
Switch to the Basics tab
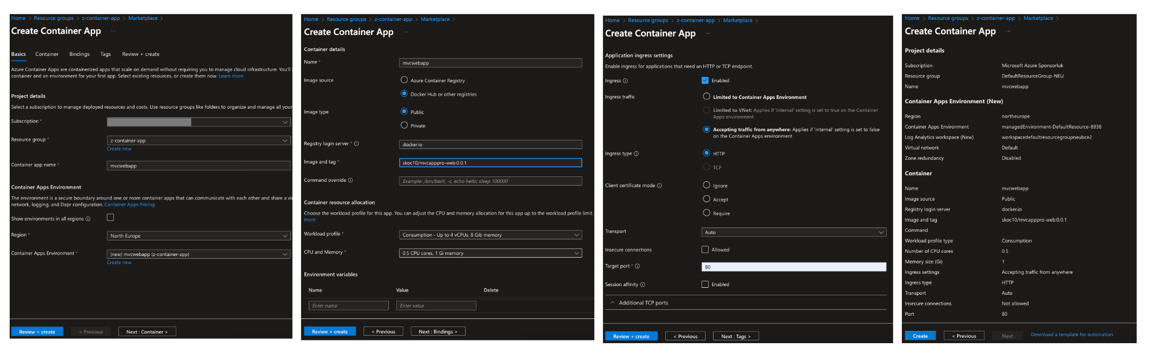[x=18, y=54]
